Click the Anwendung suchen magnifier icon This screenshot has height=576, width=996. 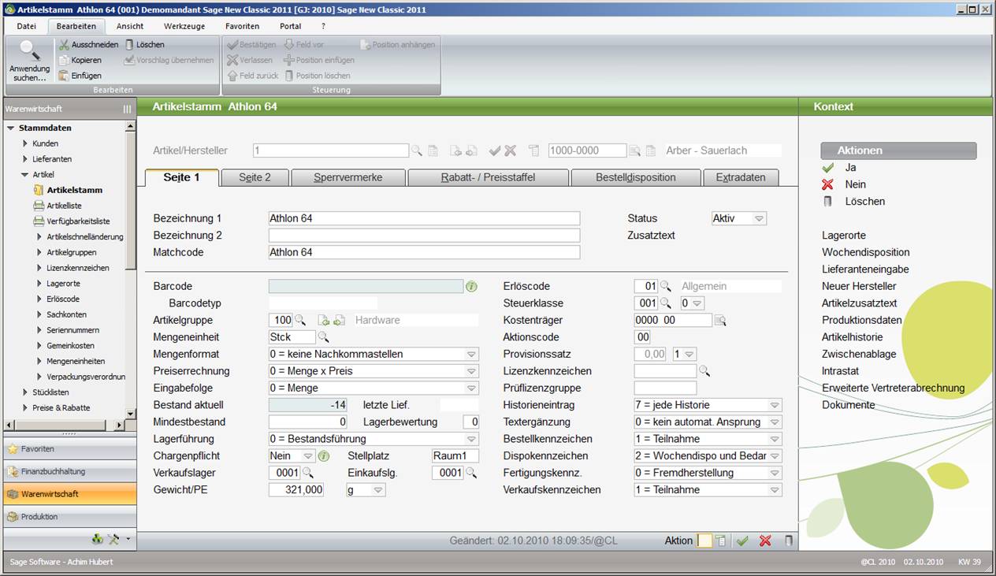[x=30, y=51]
